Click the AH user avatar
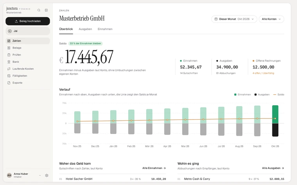This screenshot has width=297, height=185. [9, 175]
